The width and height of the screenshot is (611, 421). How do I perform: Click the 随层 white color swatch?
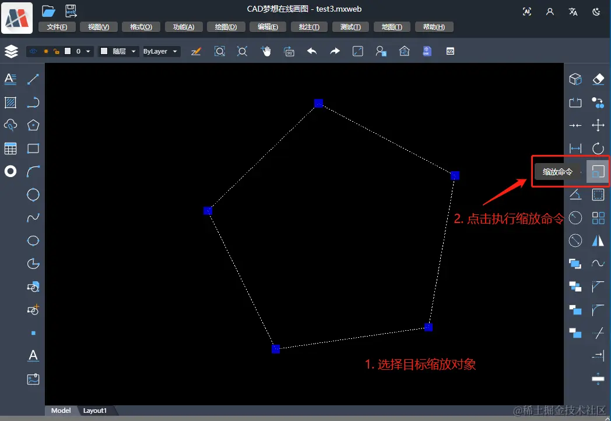pos(104,51)
